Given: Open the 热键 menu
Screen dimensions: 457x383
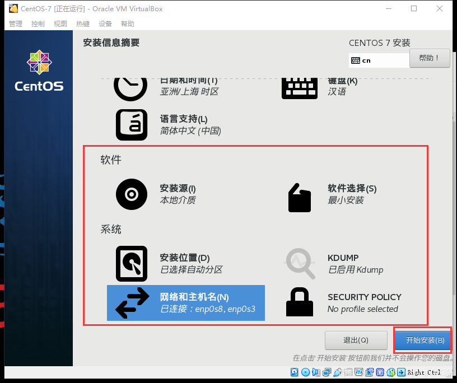Looking at the screenshot, I should pyautogui.click(x=83, y=24).
